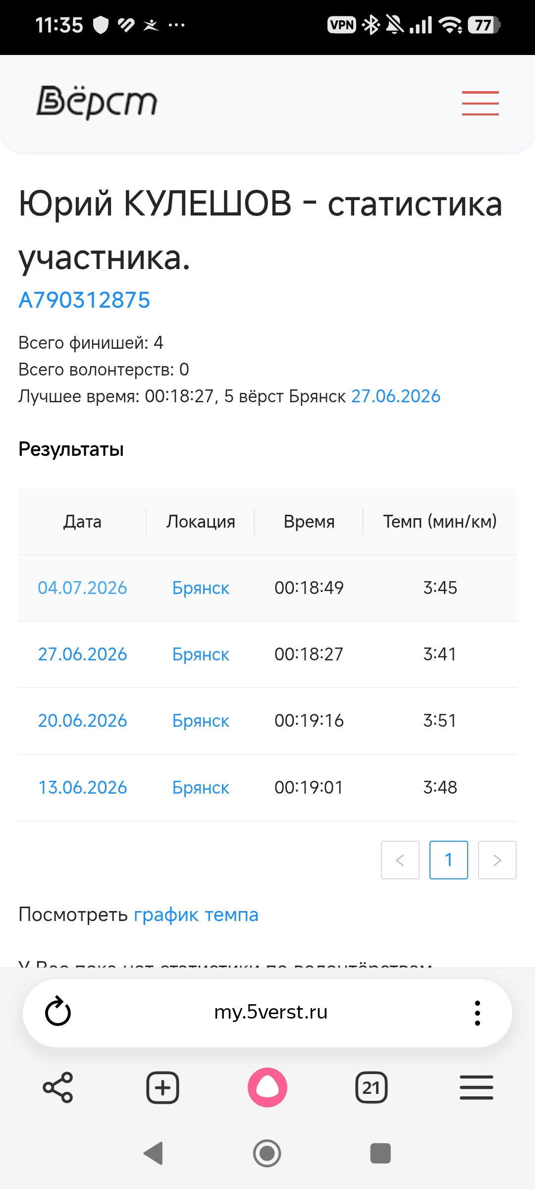Open browser three-dot options menu
The height and width of the screenshot is (1189, 535).
477,1013
